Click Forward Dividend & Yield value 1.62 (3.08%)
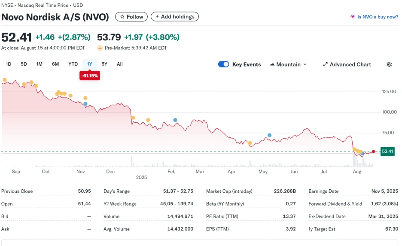Image resolution: width=402 pixels, height=246 pixels. [x=384, y=204]
